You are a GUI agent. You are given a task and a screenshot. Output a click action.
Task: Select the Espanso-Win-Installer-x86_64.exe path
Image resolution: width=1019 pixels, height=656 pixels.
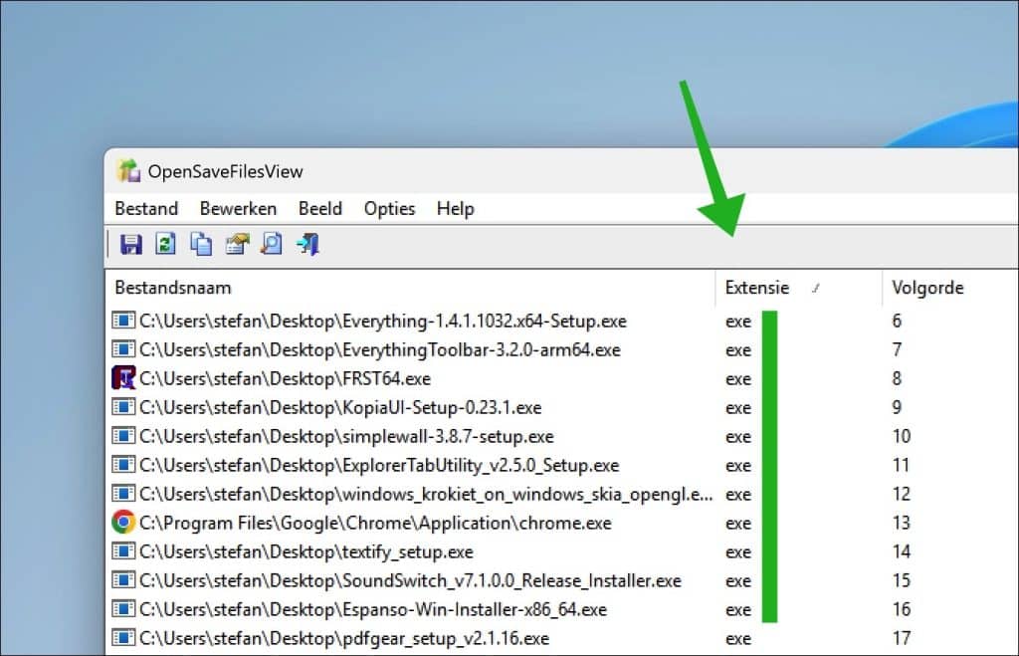[x=373, y=609]
